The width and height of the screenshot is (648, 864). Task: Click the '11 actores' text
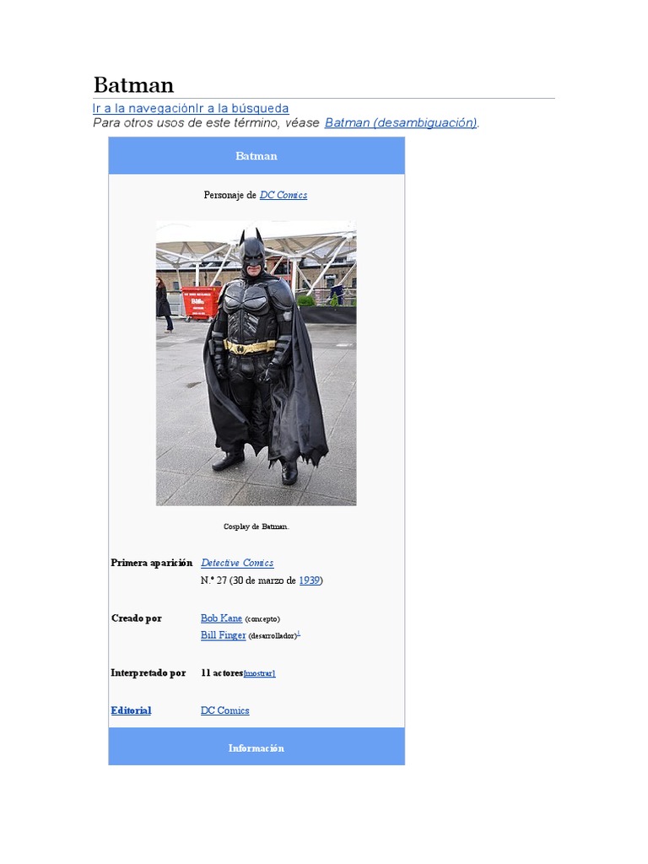pyautogui.click(x=222, y=673)
